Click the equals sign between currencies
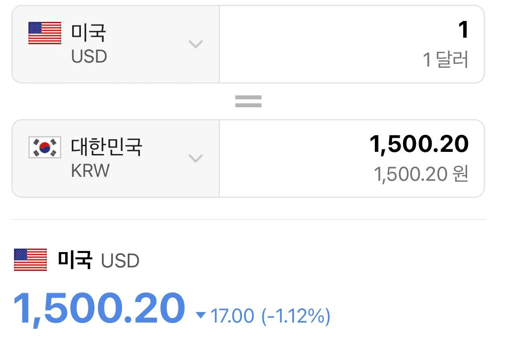The height and width of the screenshot is (344, 506). click(x=248, y=102)
